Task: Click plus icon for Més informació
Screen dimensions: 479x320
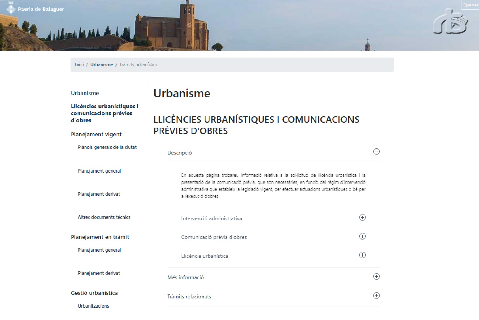Action: pyautogui.click(x=376, y=277)
